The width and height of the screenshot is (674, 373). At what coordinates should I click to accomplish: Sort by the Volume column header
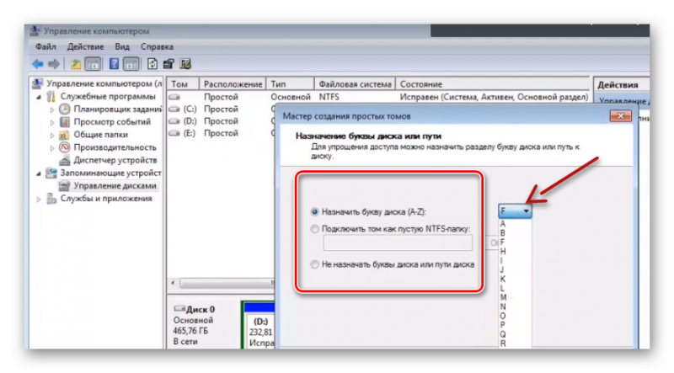point(183,84)
